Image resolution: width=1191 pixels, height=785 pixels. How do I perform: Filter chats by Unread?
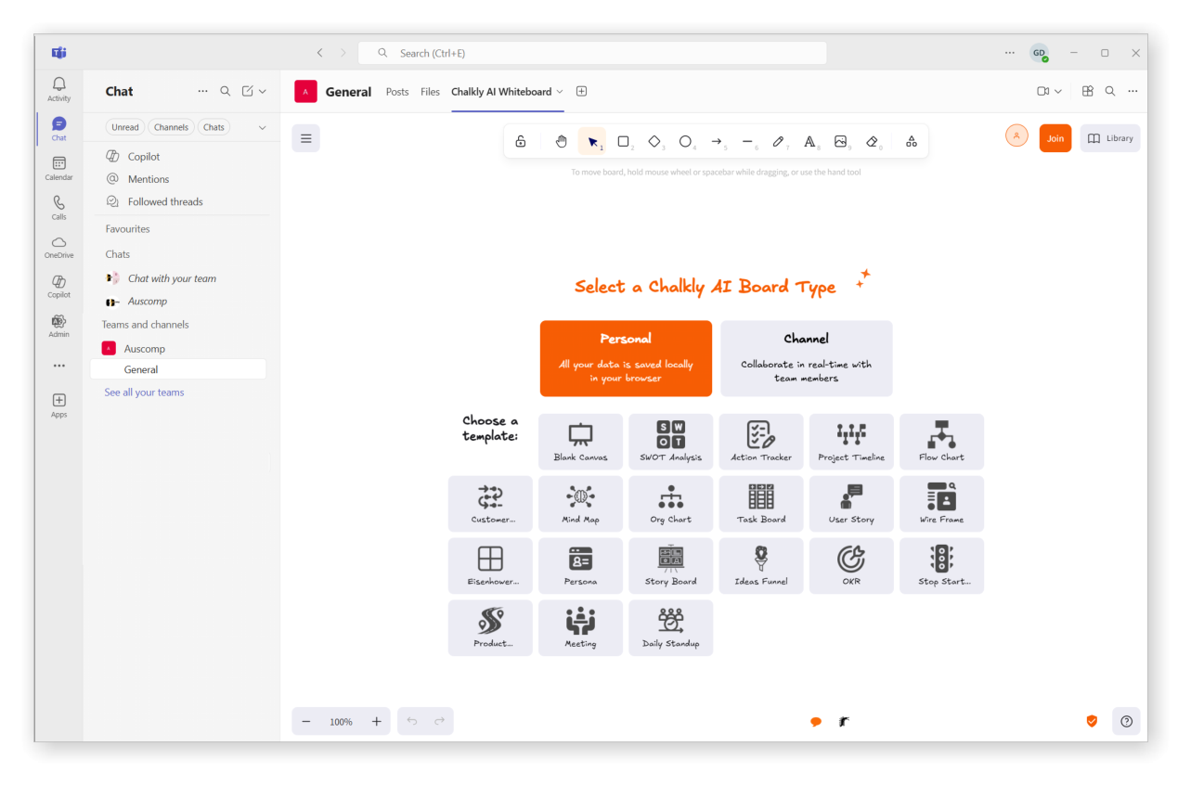[125, 127]
